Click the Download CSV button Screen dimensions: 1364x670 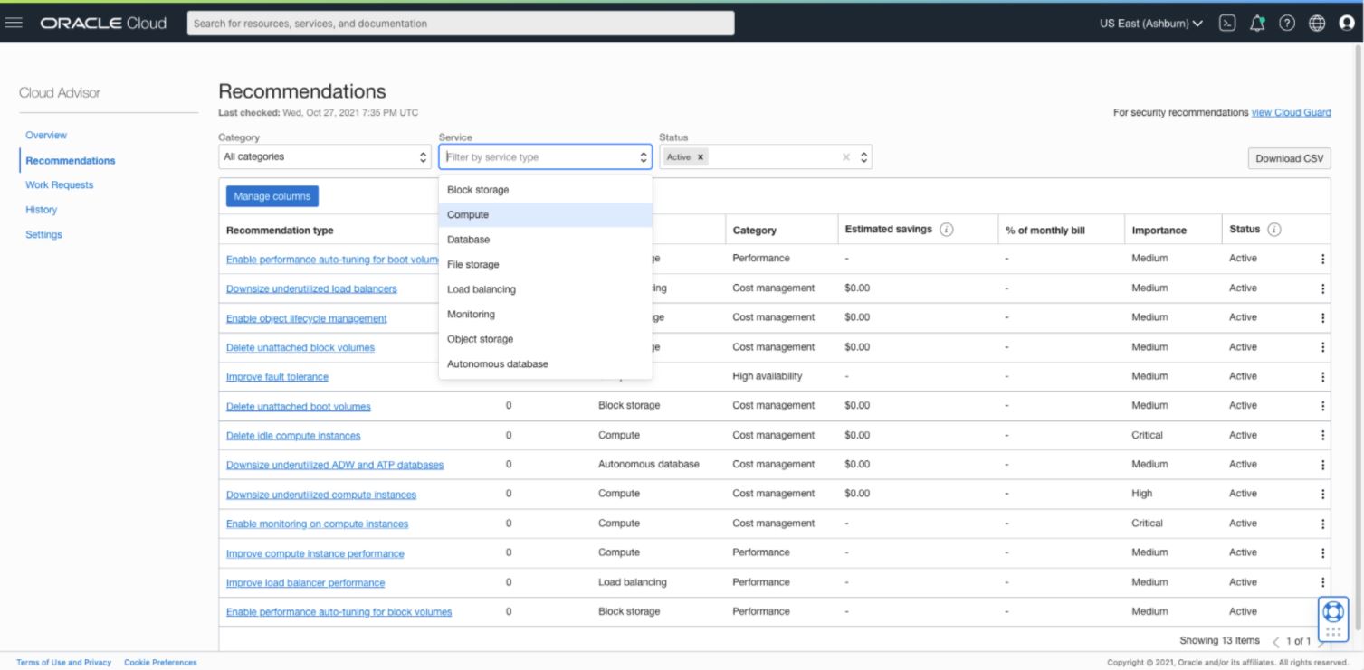1289,157
